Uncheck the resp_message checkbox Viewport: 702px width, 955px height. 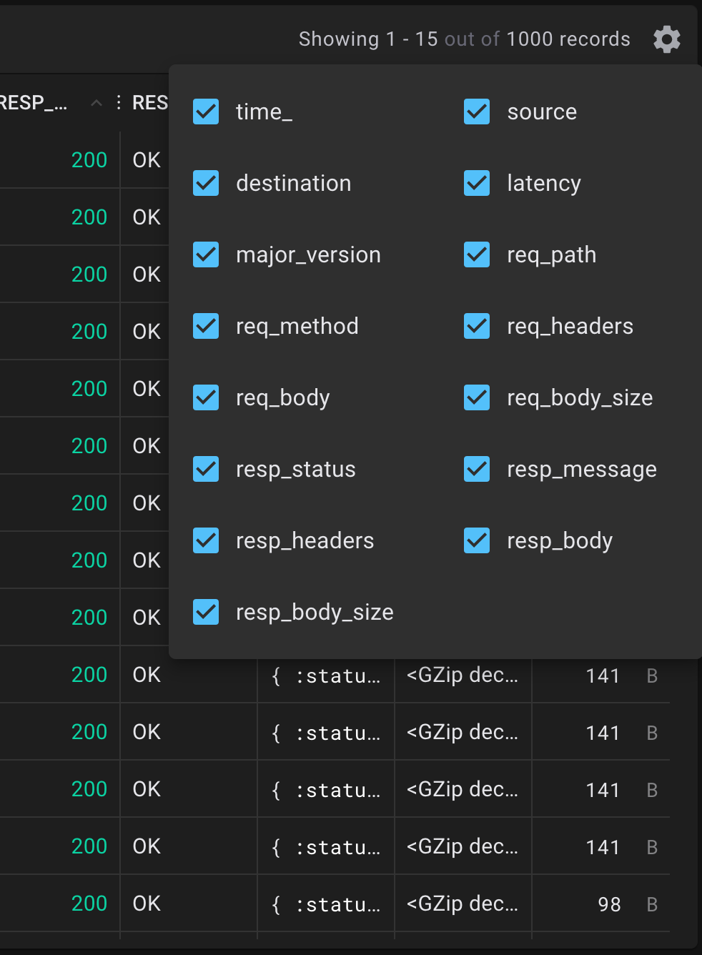pos(476,469)
